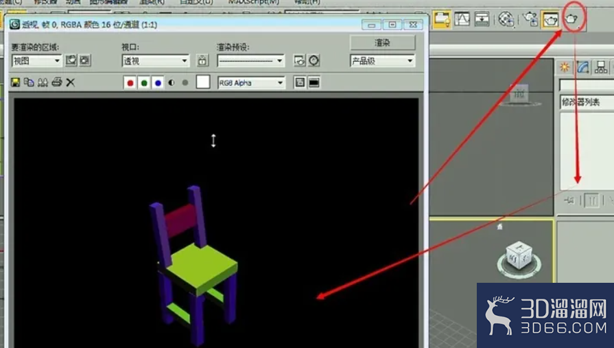The height and width of the screenshot is (348, 614).
Task: Open render setup icon beside 渲染预设 dropdown
Action: coord(300,60)
